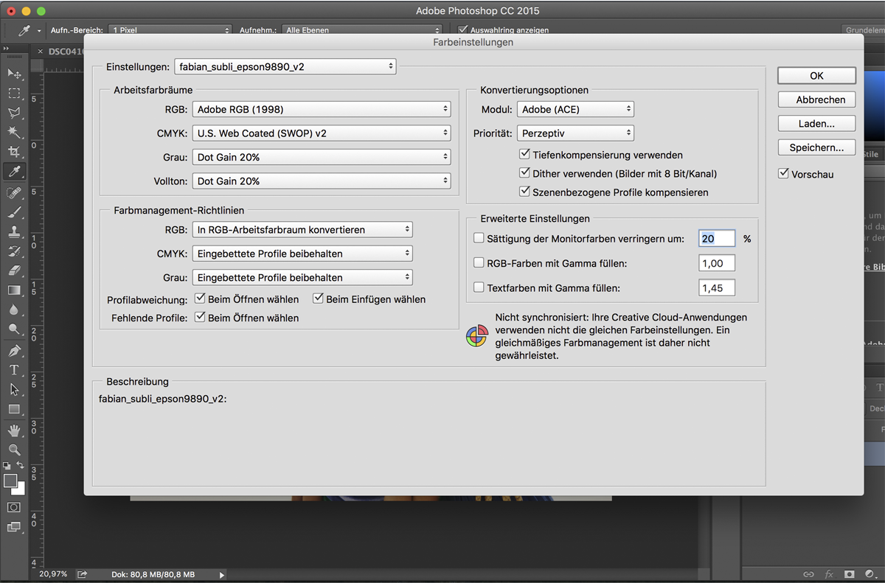Select the Zoom tool
Image resolution: width=885 pixels, height=583 pixels.
click(x=14, y=450)
